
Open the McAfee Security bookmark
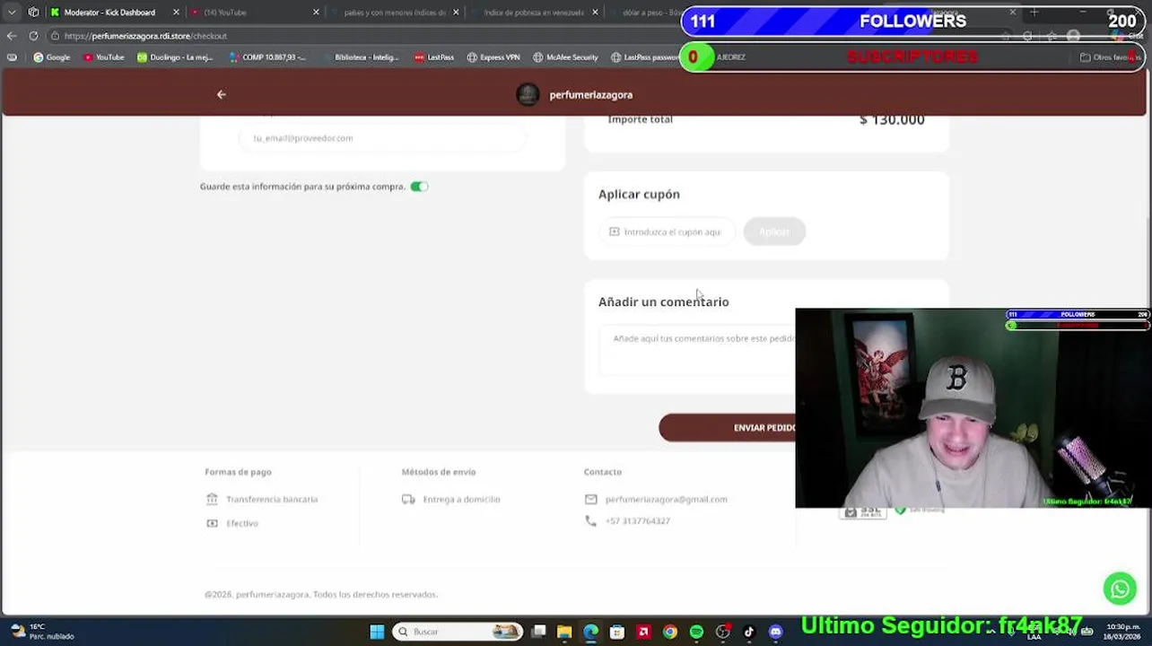[x=565, y=57]
